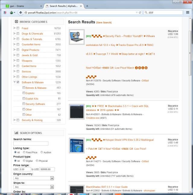Image resolution: width=193 pixels, height=195 pixels.
Task: Check the Exploits subcategory checkbox
Action: coord(24,93)
